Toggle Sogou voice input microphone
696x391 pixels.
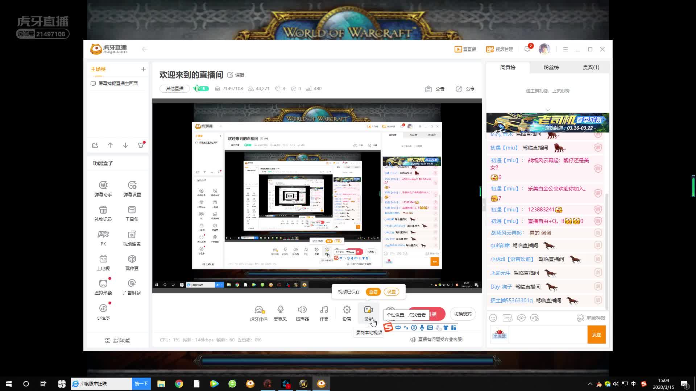coord(422,328)
